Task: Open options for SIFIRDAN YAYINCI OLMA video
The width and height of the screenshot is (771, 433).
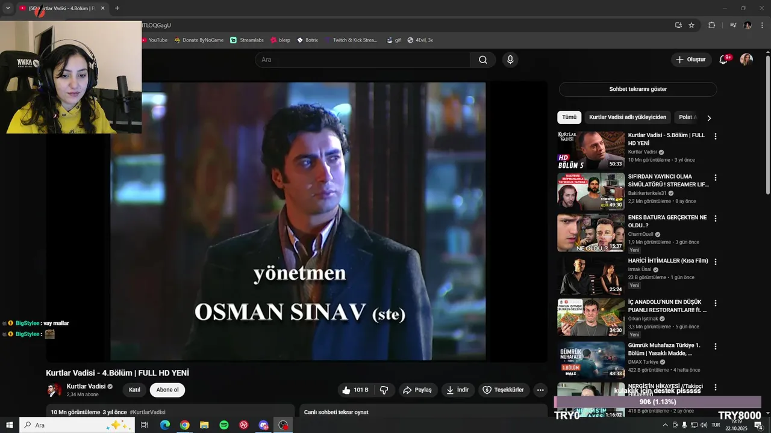Action: point(716,178)
